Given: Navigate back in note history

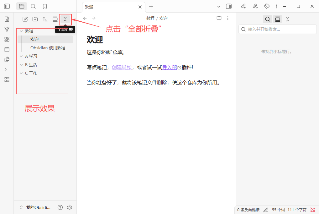Looking at the screenshot, I should pos(85,18).
